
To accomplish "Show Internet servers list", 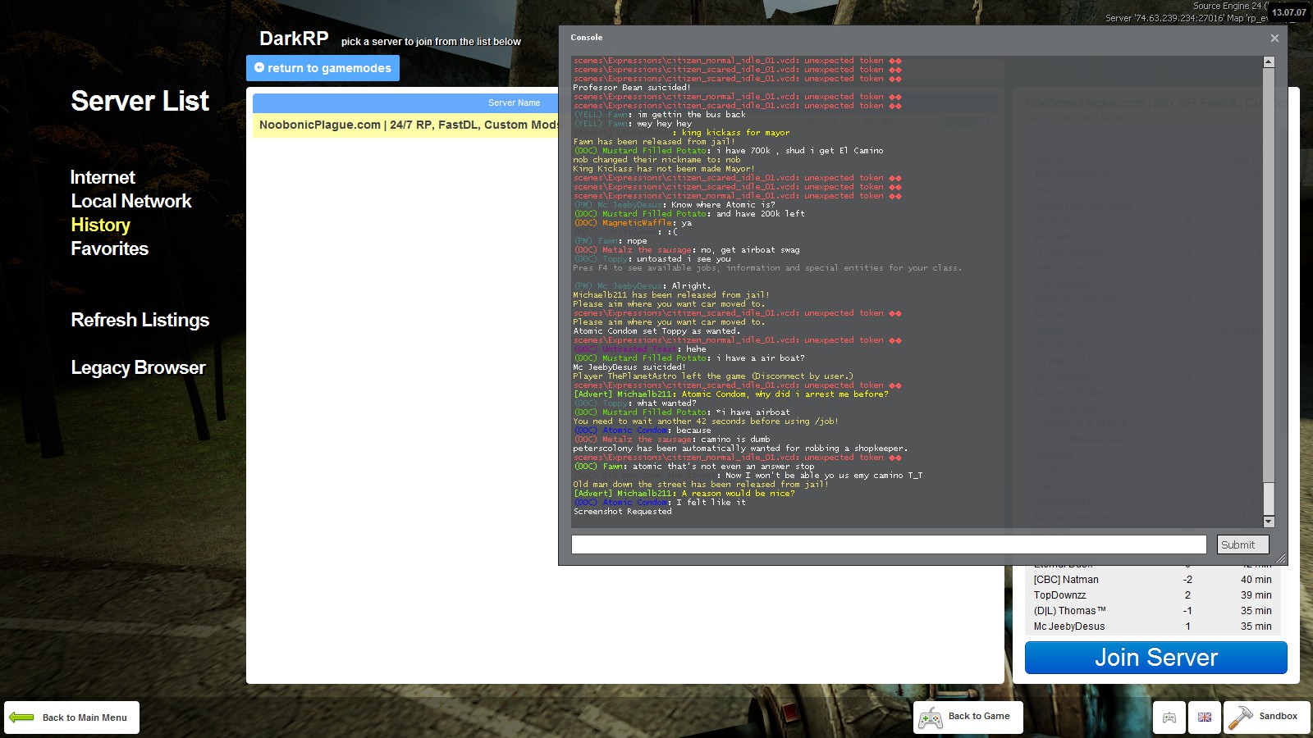I will (x=103, y=177).
